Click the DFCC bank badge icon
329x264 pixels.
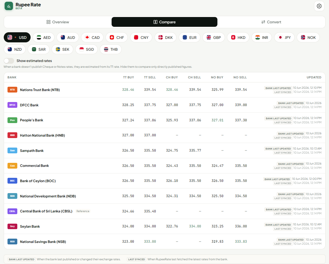12,105
